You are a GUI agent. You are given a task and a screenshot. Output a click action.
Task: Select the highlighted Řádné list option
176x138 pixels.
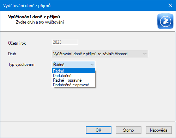point(73,71)
